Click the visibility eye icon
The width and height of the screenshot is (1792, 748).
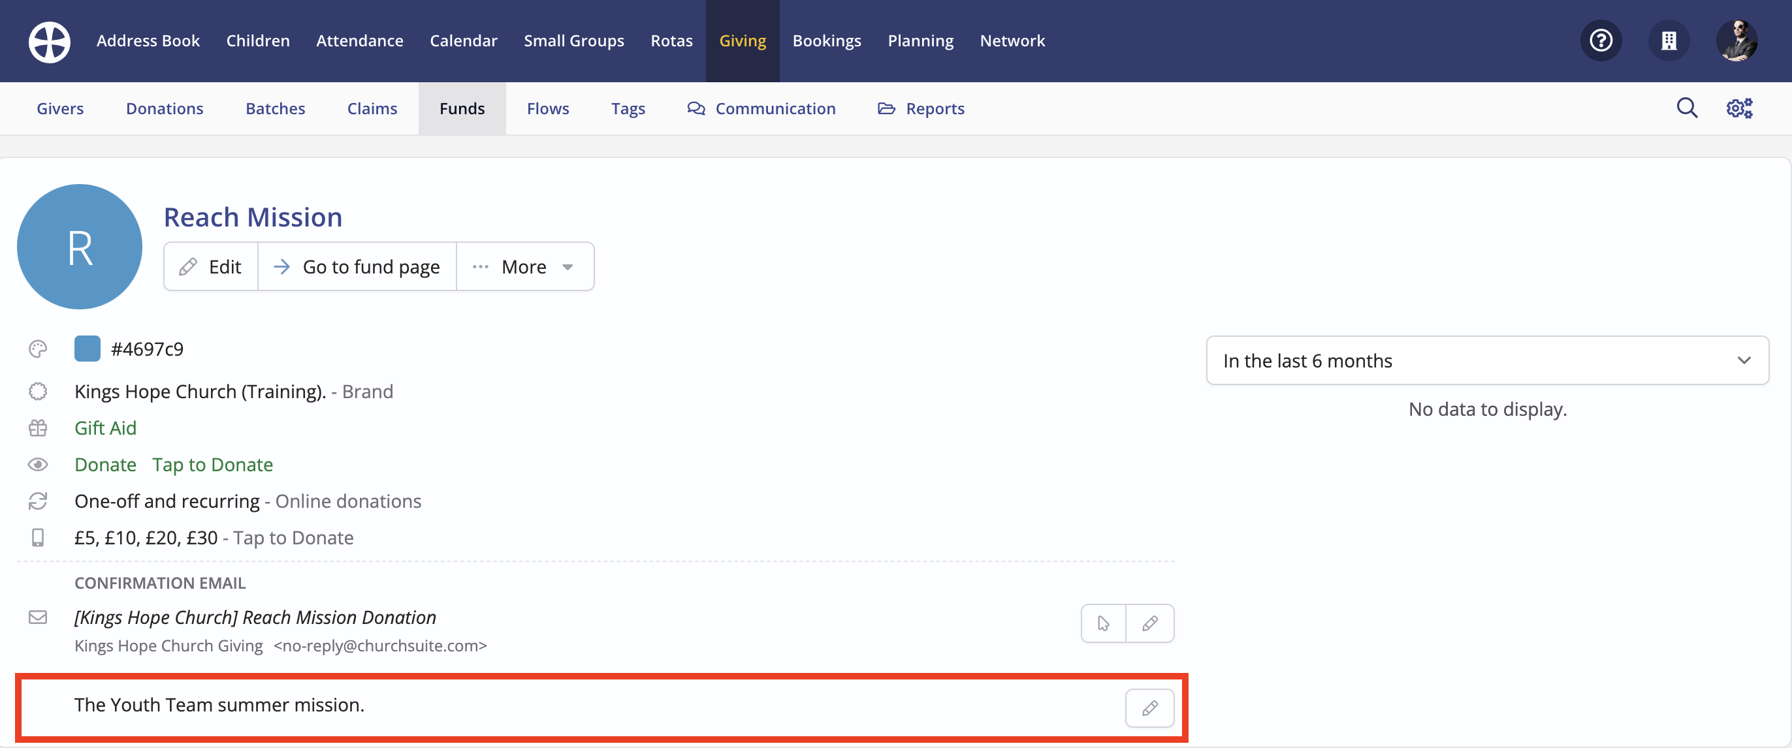(38, 464)
